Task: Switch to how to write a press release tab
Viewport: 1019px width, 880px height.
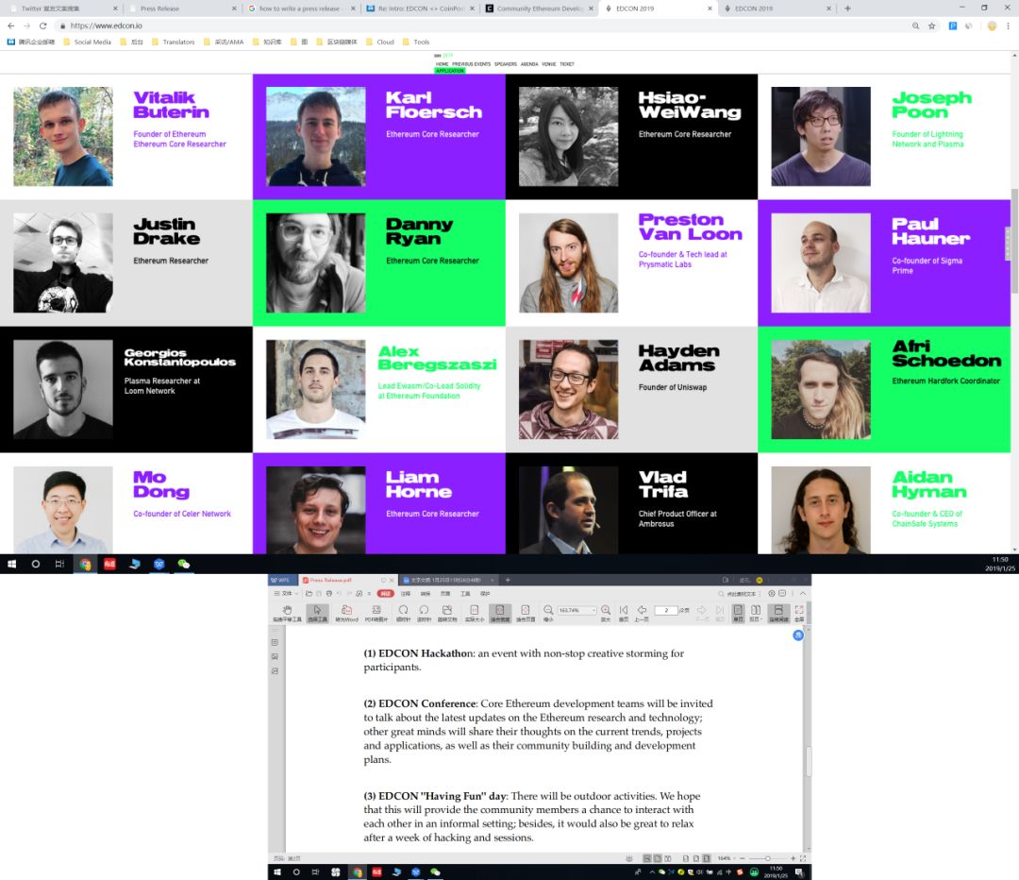Action: point(302,8)
